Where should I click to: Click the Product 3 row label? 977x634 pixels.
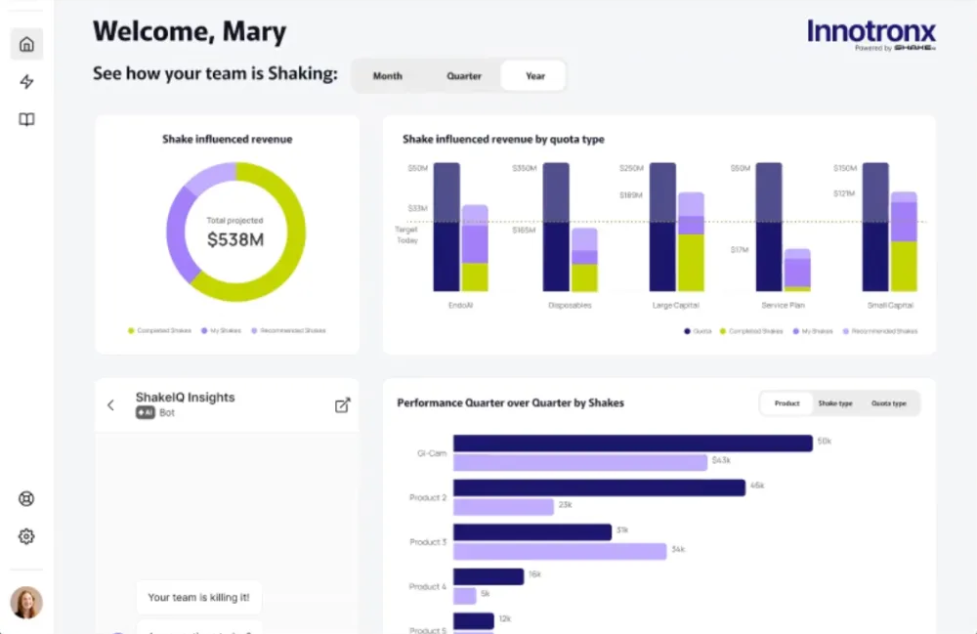(428, 542)
